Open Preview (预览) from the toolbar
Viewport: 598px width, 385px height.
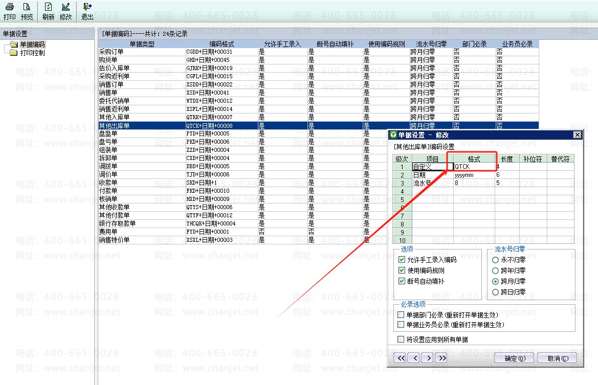(27, 11)
